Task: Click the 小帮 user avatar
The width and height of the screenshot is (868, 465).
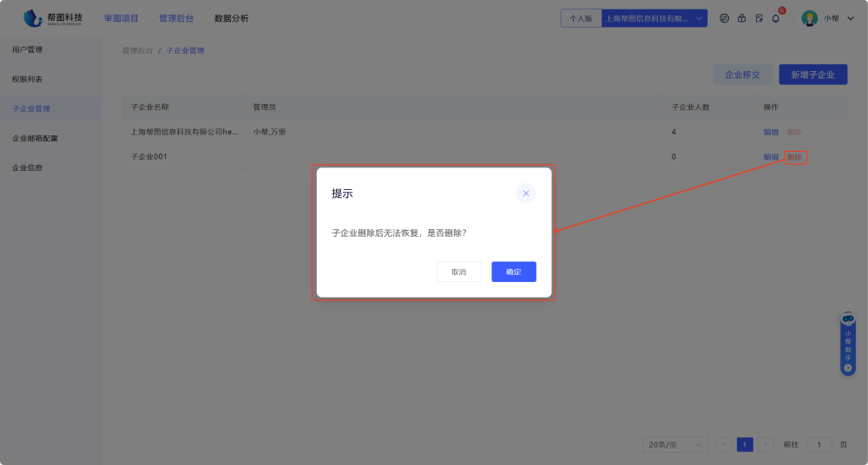Action: pos(809,18)
